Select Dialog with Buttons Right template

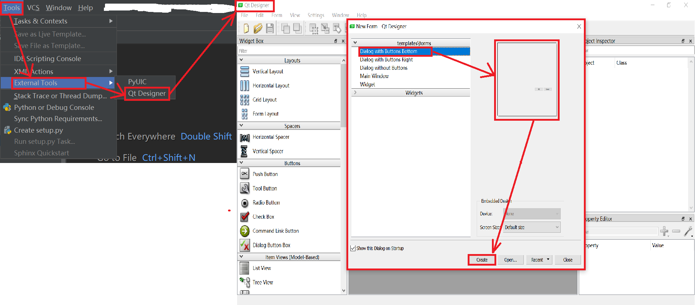pos(386,60)
